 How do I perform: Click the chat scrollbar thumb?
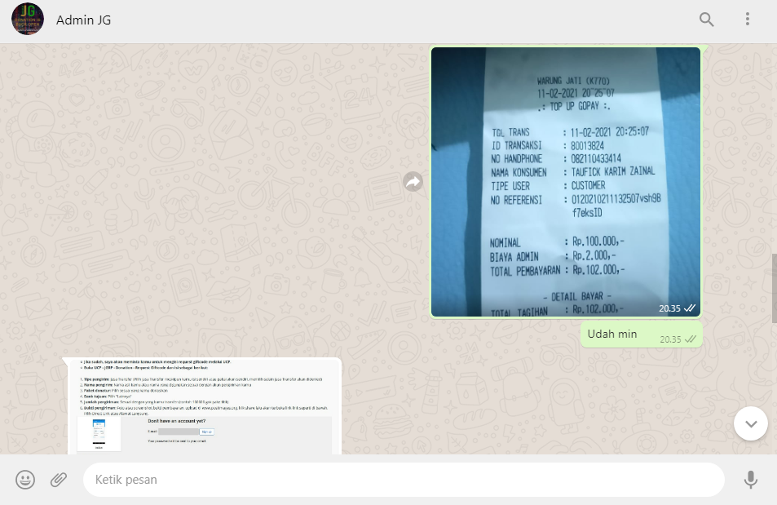[774, 289]
